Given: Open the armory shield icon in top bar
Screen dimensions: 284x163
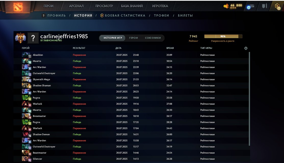Looking at the screenshot, I should point(264,6).
